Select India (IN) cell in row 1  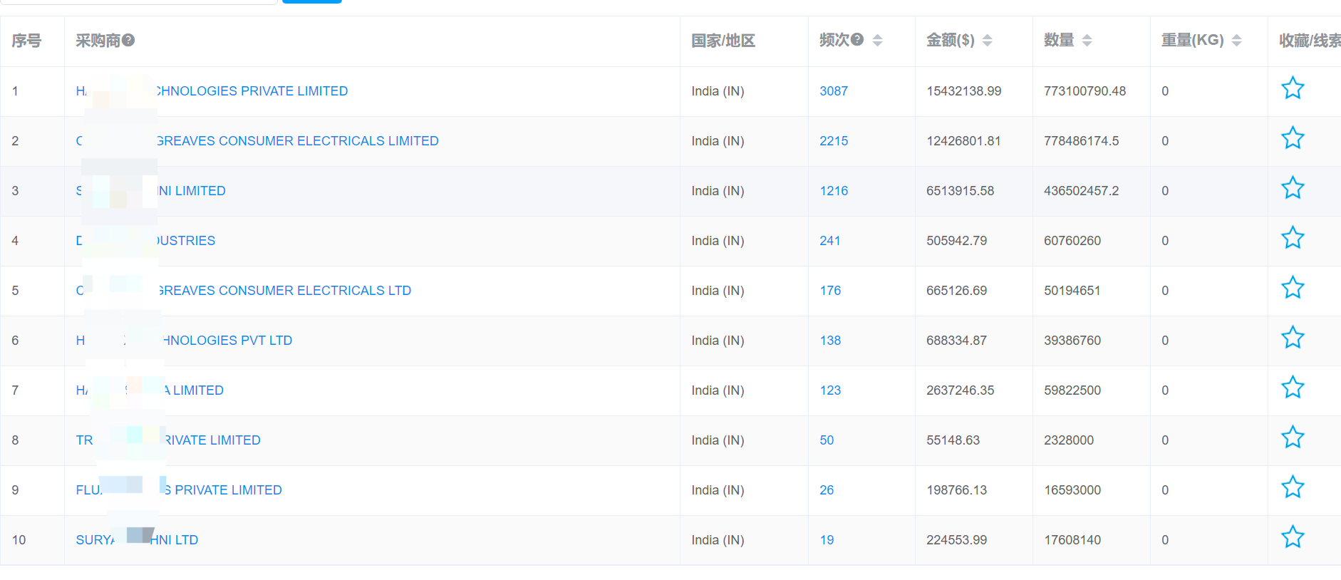(718, 91)
